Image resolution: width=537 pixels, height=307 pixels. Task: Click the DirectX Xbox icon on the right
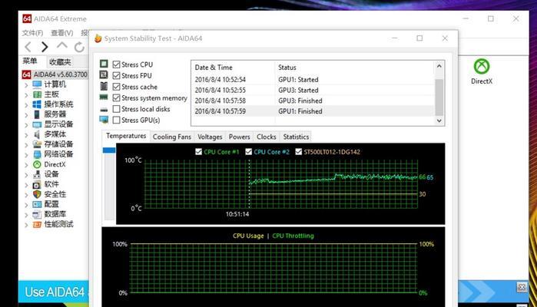click(x=481, y=67)
